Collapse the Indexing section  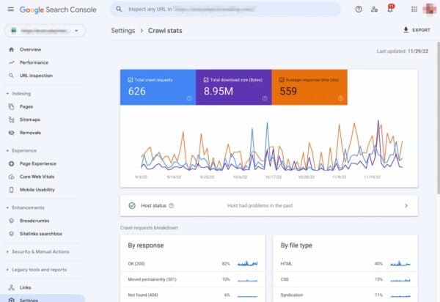(7, 93)
